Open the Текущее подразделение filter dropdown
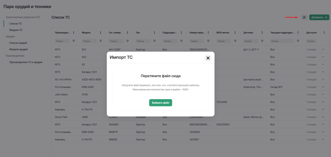Screen dimensions: 331x157 click(298, 41)
